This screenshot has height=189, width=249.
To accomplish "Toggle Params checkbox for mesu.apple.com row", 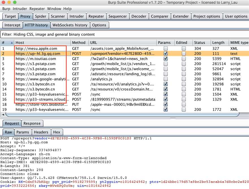I will [166, 48].
